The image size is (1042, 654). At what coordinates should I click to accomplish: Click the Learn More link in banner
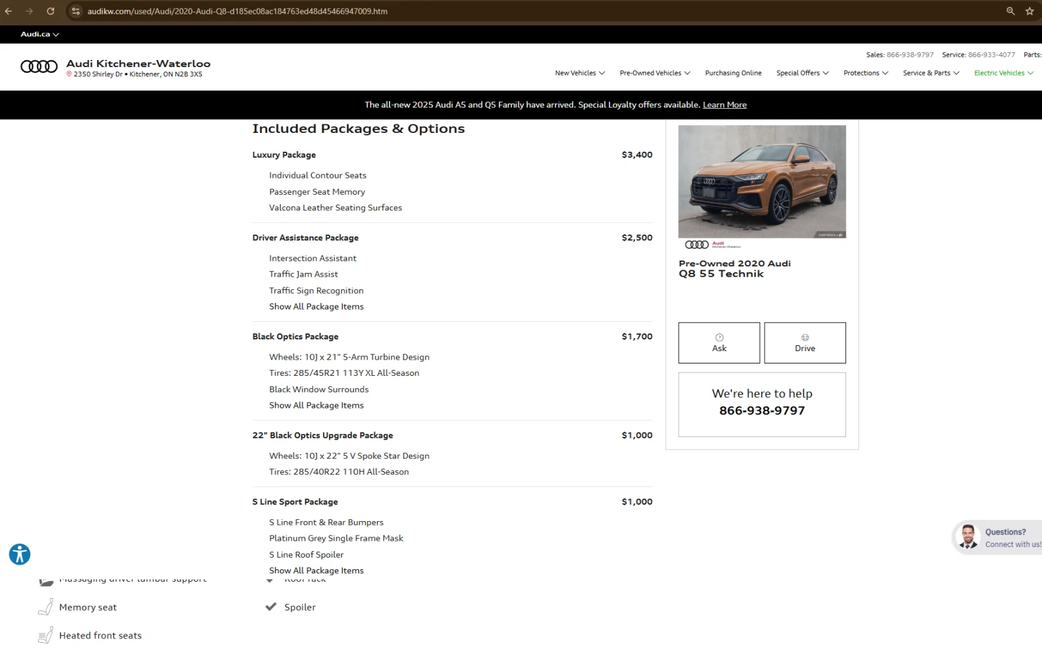[x=725, y=105]
